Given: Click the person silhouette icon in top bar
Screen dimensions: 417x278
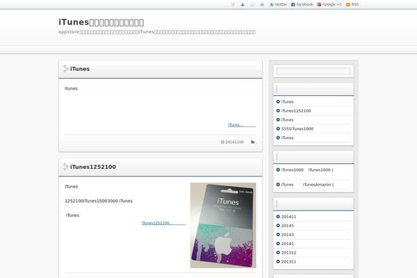Looking at the screenshot, I should pyautogui.click(x=243, y=5).
